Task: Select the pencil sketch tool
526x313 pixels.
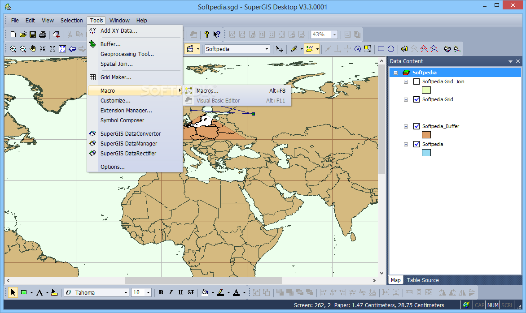Action: [294, 49]
